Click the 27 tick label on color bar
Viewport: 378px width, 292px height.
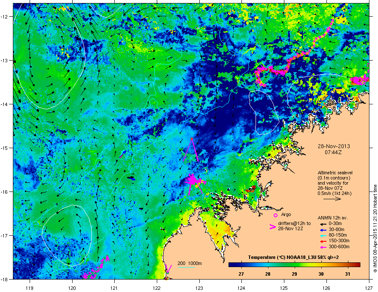point(241,274)
